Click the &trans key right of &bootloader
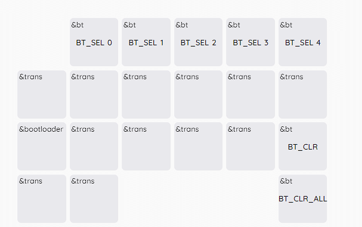362x227 pixels. 94,146
